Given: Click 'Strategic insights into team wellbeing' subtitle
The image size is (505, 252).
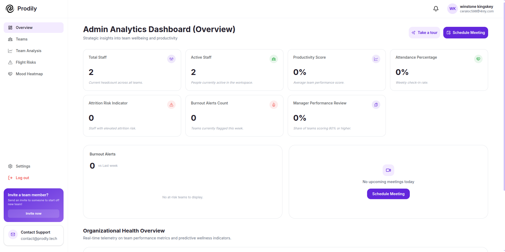Looking at the screenshot, I should 130,38.
